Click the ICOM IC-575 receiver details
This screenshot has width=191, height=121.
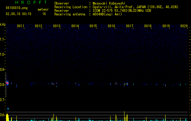tap(122, 11)
